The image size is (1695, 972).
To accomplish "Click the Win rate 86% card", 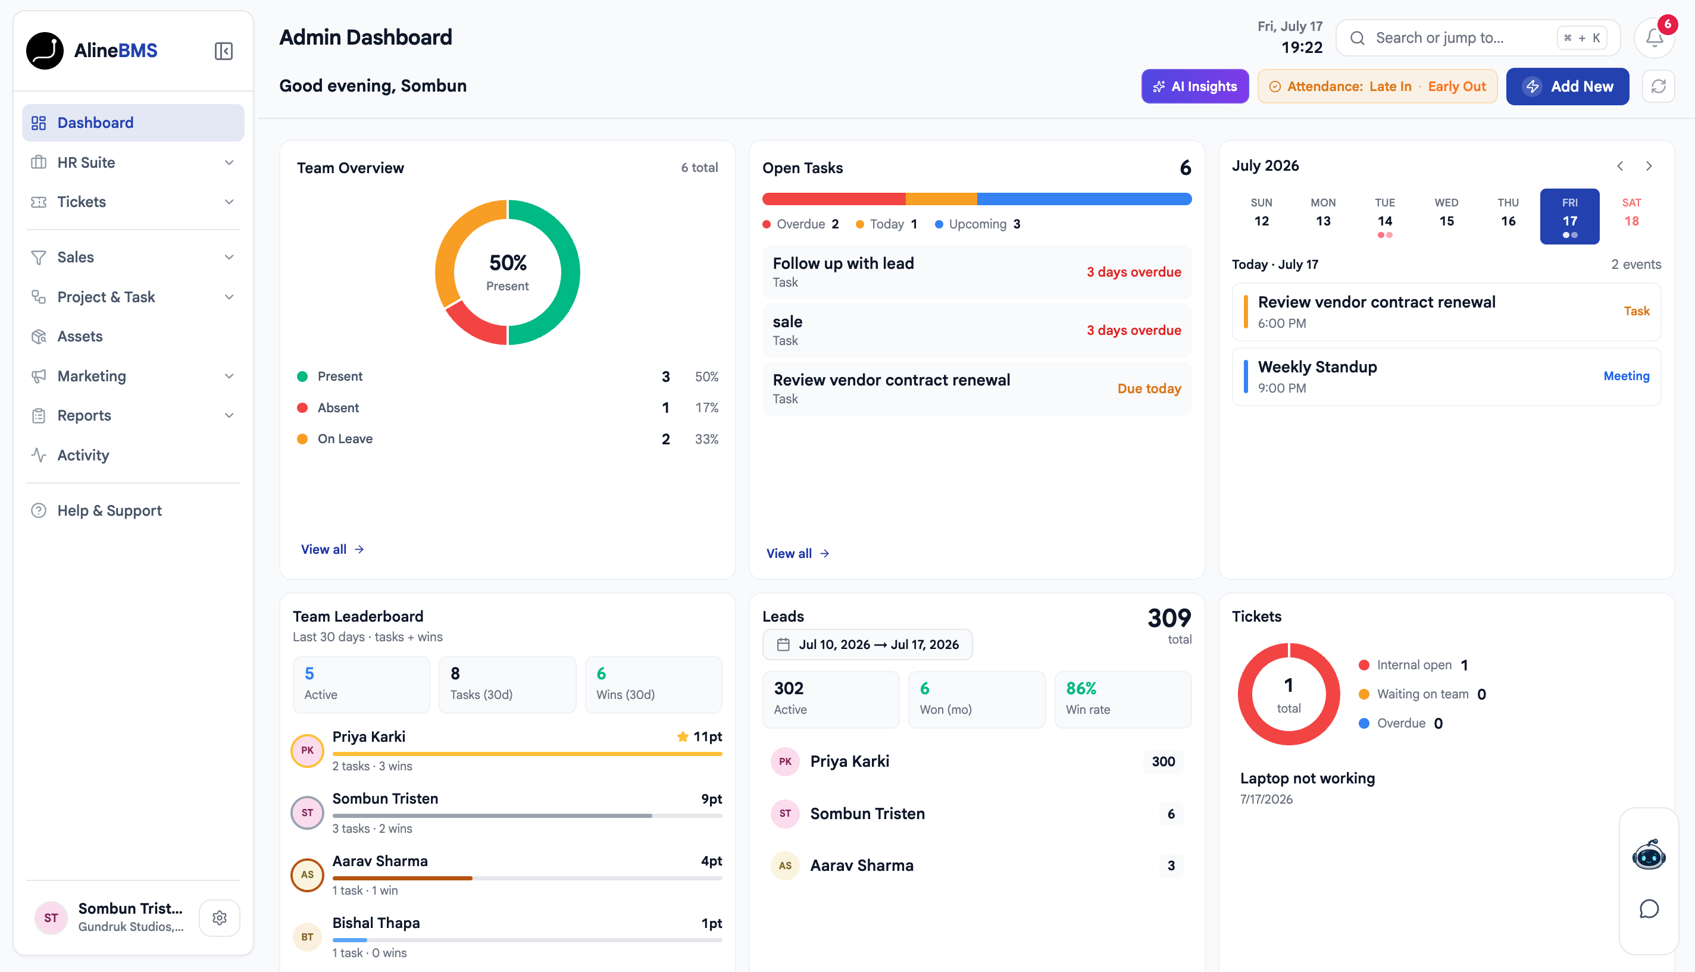I will coord(1122,700).
